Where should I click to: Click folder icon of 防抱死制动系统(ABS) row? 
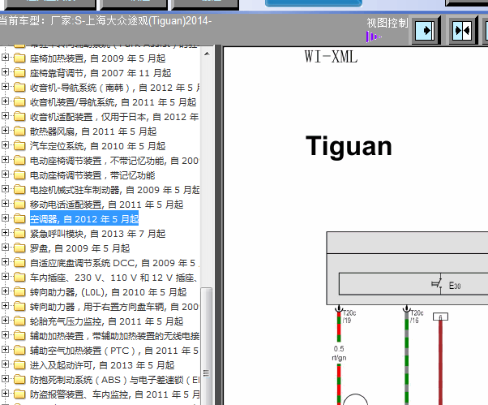(19, 380)
